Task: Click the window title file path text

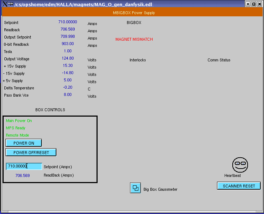Action: coord(83,4)
